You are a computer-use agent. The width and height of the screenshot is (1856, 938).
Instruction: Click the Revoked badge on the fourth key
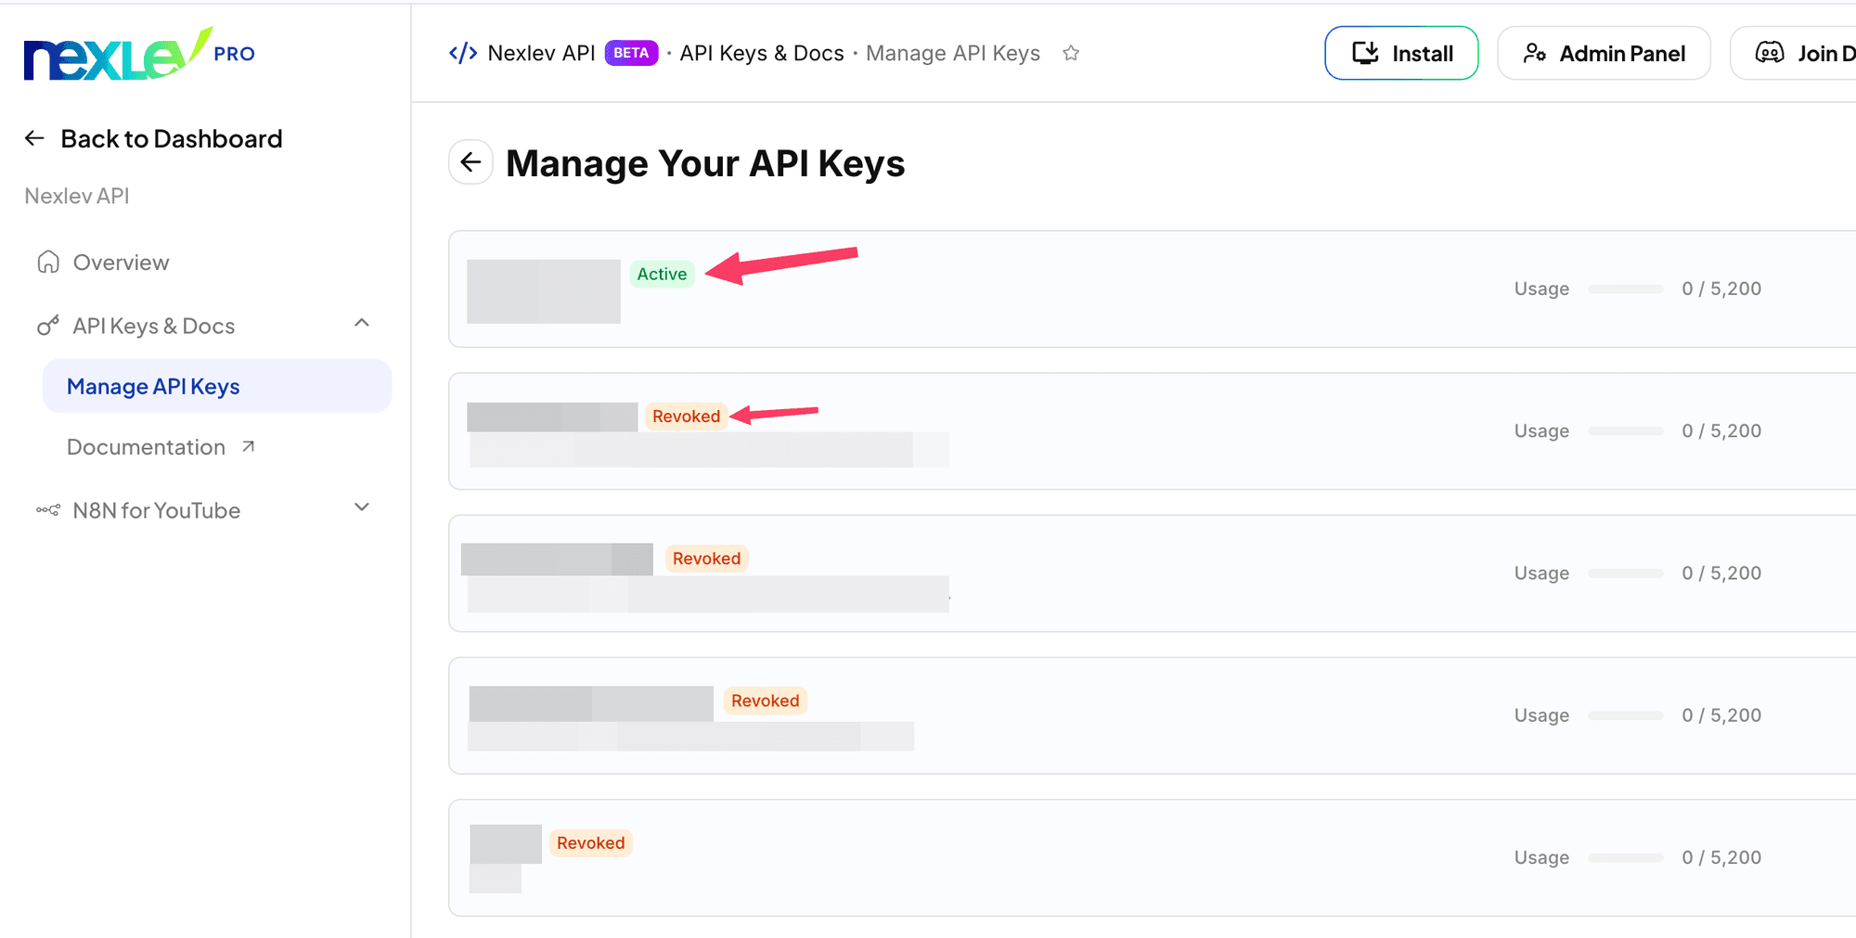(x=765, y=700)
